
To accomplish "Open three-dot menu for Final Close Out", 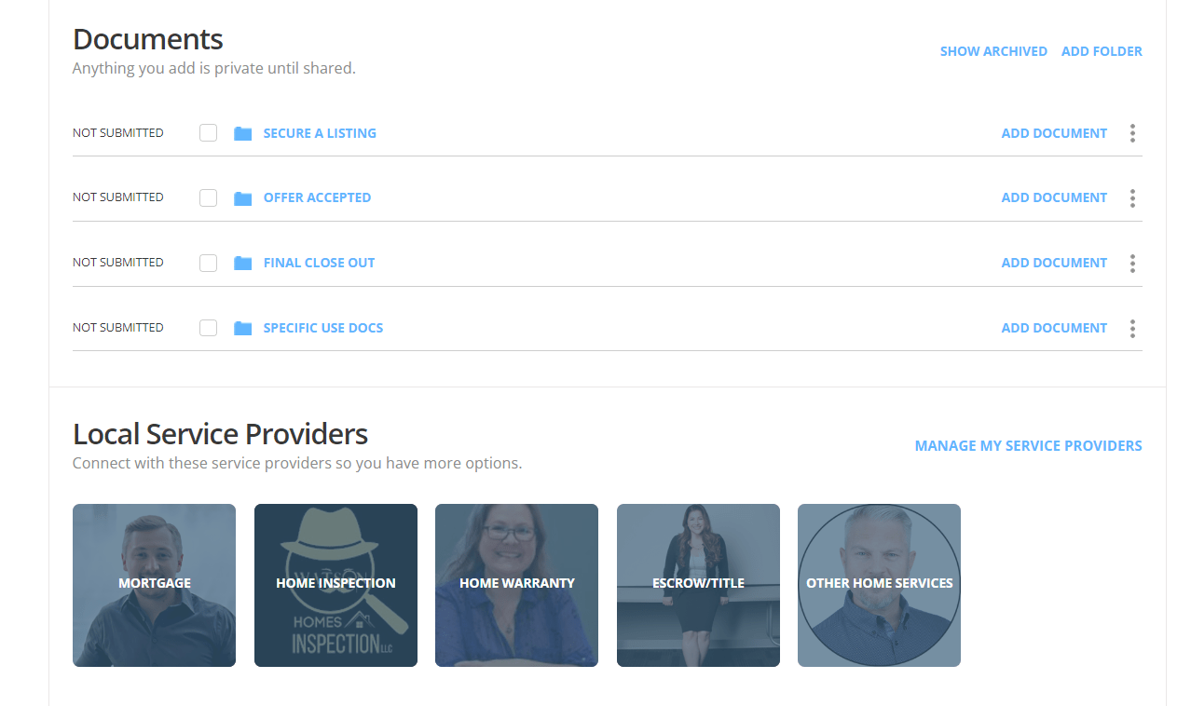I will coord(1132,264).
